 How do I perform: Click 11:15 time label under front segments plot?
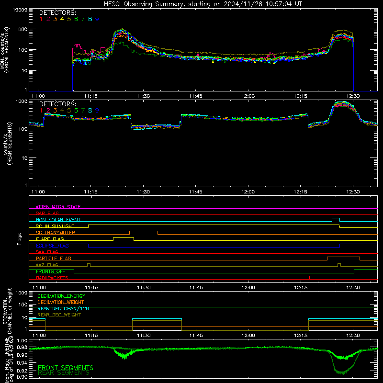click(x=90, y=96)
